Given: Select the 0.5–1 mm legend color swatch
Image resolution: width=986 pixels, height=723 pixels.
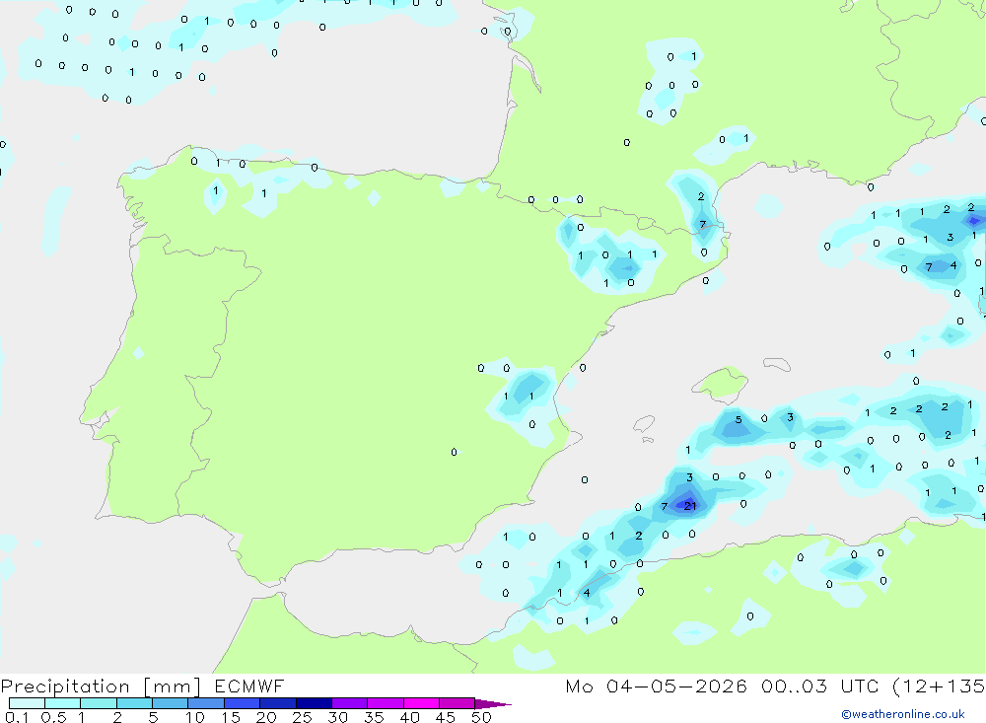Looking at the screenshot, I should (63, 703).
